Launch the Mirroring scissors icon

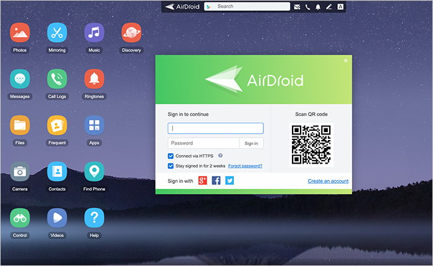tap(57, 33)
